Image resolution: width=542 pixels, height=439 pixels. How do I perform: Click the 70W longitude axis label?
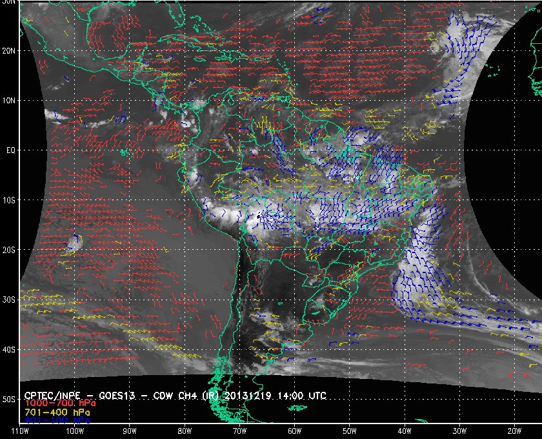[239, 431]
